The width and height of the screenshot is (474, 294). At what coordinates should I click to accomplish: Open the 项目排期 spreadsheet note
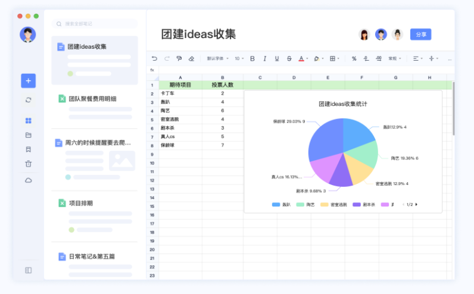coord(95,216)
